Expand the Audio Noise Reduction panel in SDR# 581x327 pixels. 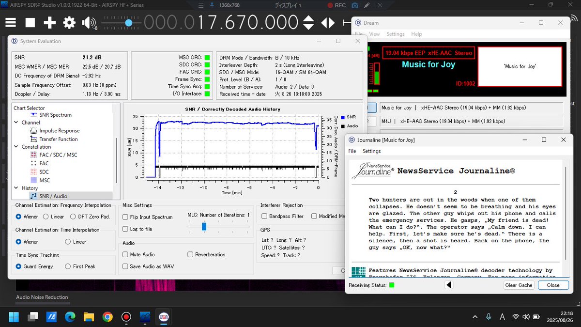tap(42, 297)
